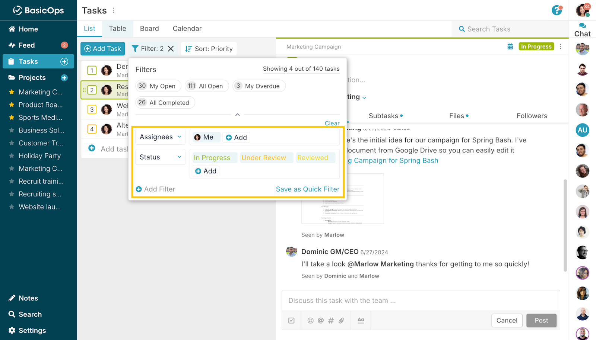Click the In Progress status badge
The width and height of the screenshot is (596, 340).
click(x=536, y=46)
